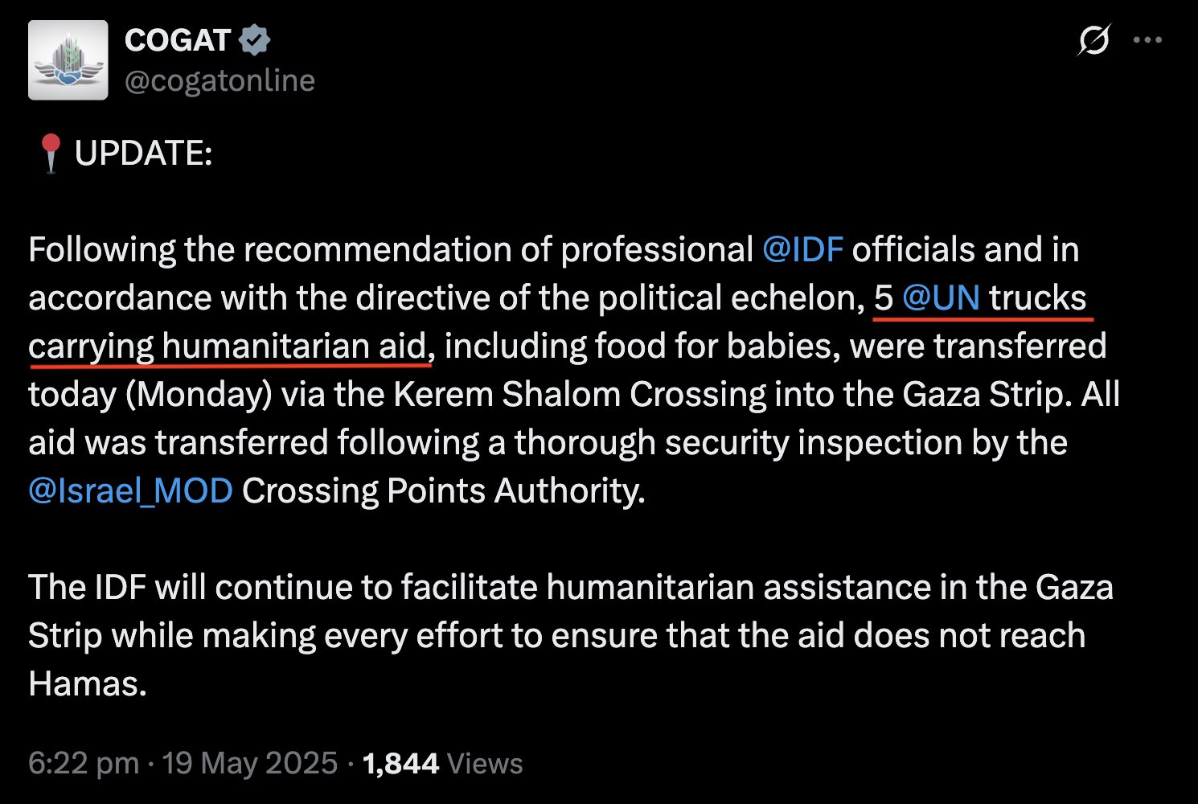Click the red pushpin emoji before UPDATE
1198x804 pixels.
pyautogui.click(x=51, y=154)
